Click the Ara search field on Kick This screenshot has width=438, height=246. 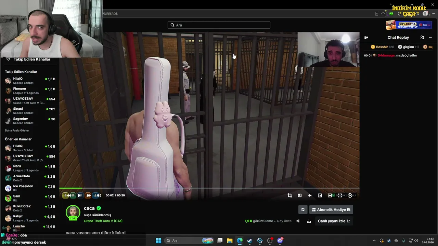[x=219, y=25]
